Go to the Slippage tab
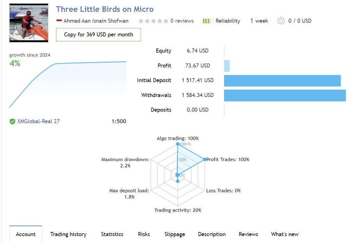 click(x=175, y=234)
